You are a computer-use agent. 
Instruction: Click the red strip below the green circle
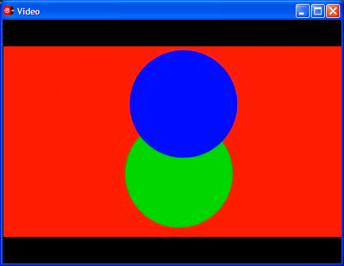(179, 232)
